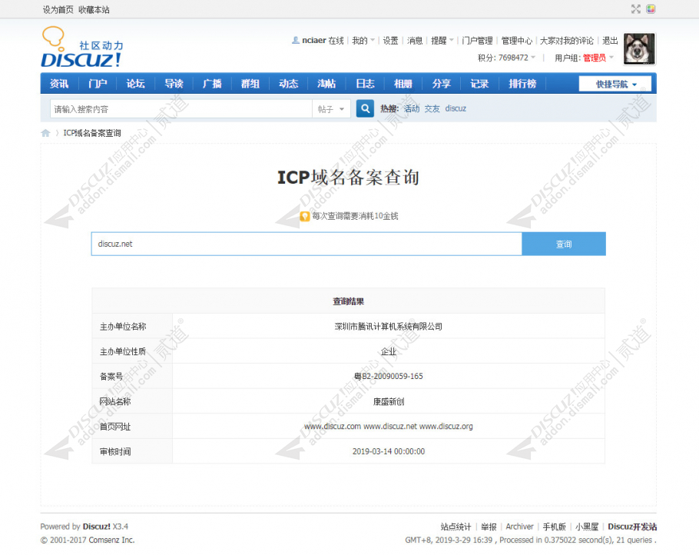
Task: Select the 广播 nav tab
Action: click(212, 84)
